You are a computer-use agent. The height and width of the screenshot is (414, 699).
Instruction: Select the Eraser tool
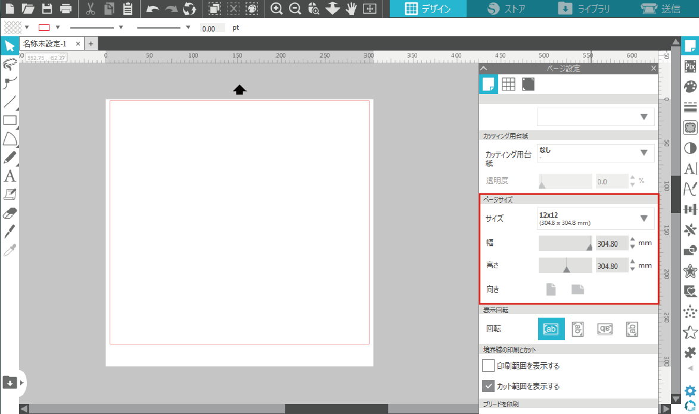coord(10,213)
